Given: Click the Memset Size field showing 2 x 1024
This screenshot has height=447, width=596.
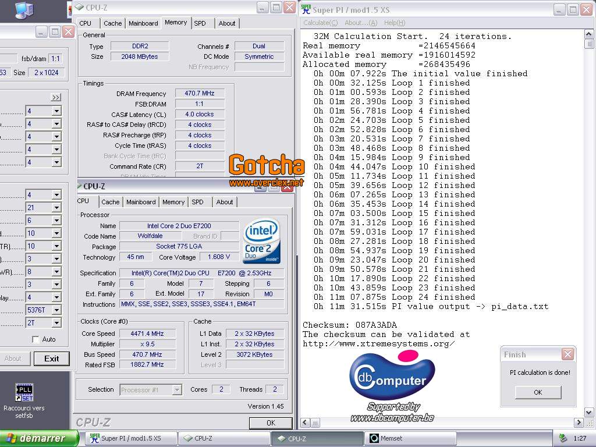Looking at the screenshot, I should tap(47, 73).
